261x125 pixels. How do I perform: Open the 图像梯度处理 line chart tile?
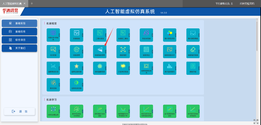53,68
